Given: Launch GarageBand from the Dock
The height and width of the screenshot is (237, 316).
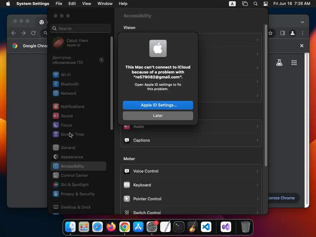Looking at the screenshot, I should pos(193,227).
